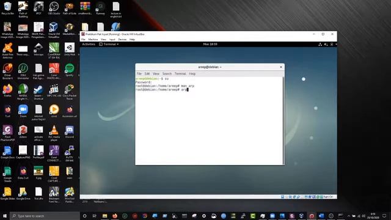This screenshot has height=220, width=391.
Task: Open Oracle VM VirtualBox desktop shortcut
Action: pos(54,30)
